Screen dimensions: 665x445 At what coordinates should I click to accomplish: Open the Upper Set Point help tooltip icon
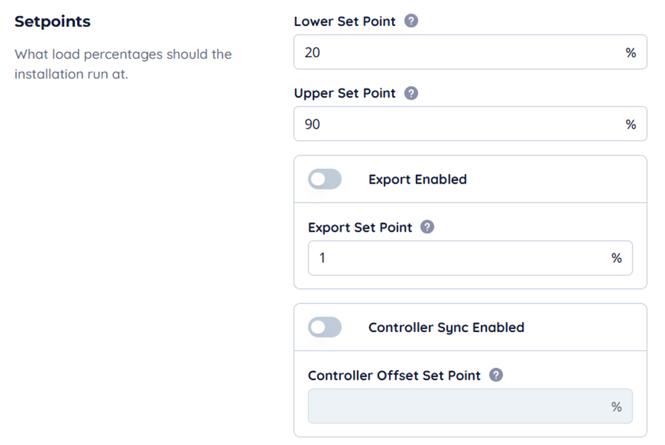pos(411,93)
